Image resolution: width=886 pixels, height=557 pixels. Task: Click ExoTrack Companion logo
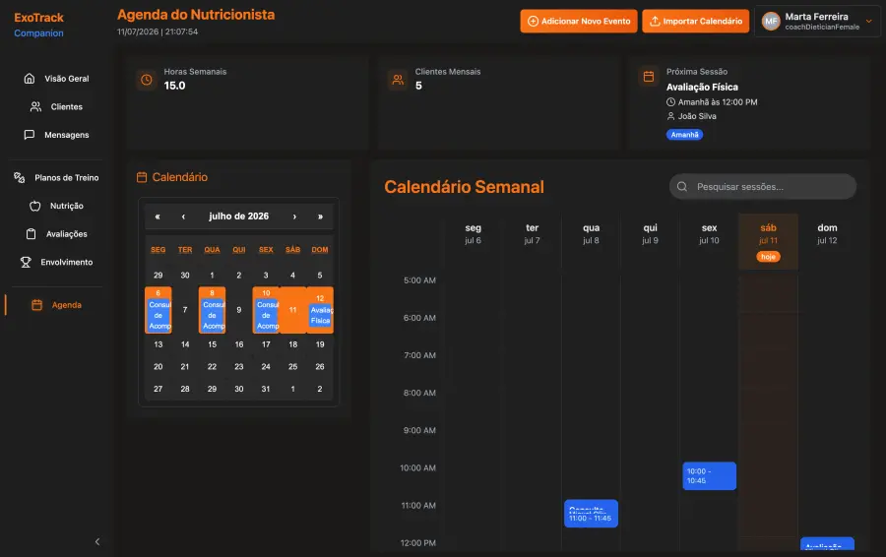[x=39, y=25]
